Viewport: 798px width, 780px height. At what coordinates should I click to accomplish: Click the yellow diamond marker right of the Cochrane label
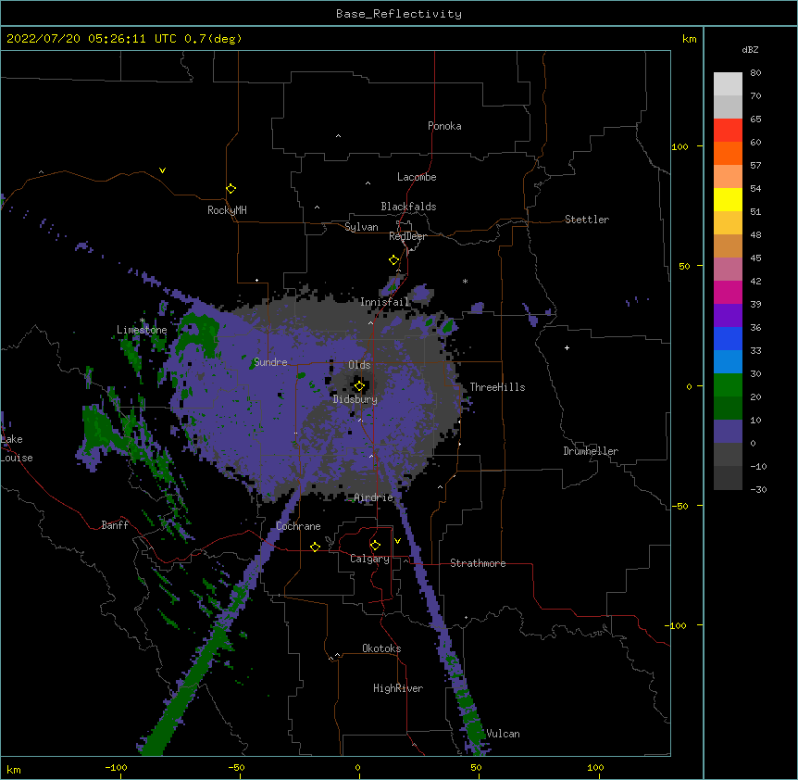click(x=315, y=547)
